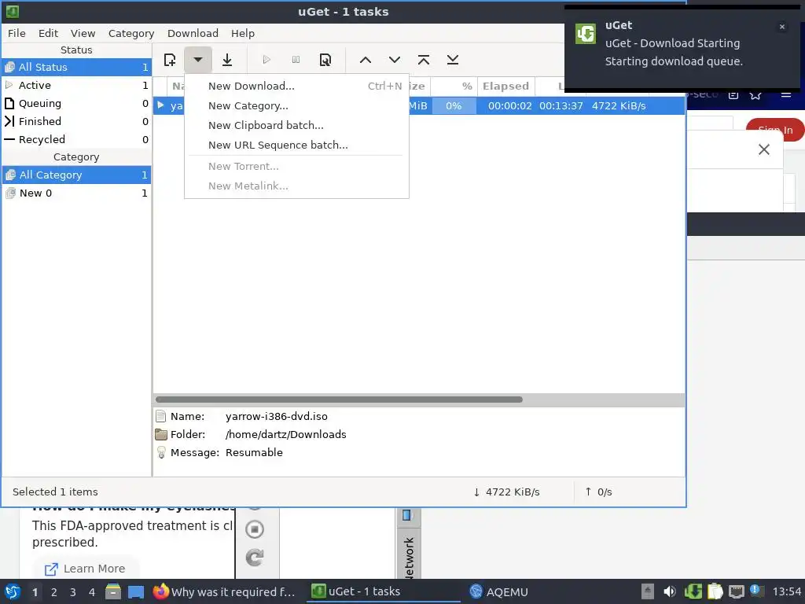805x604 pixels.
Task: Open the Category menu
Action: 131,33
